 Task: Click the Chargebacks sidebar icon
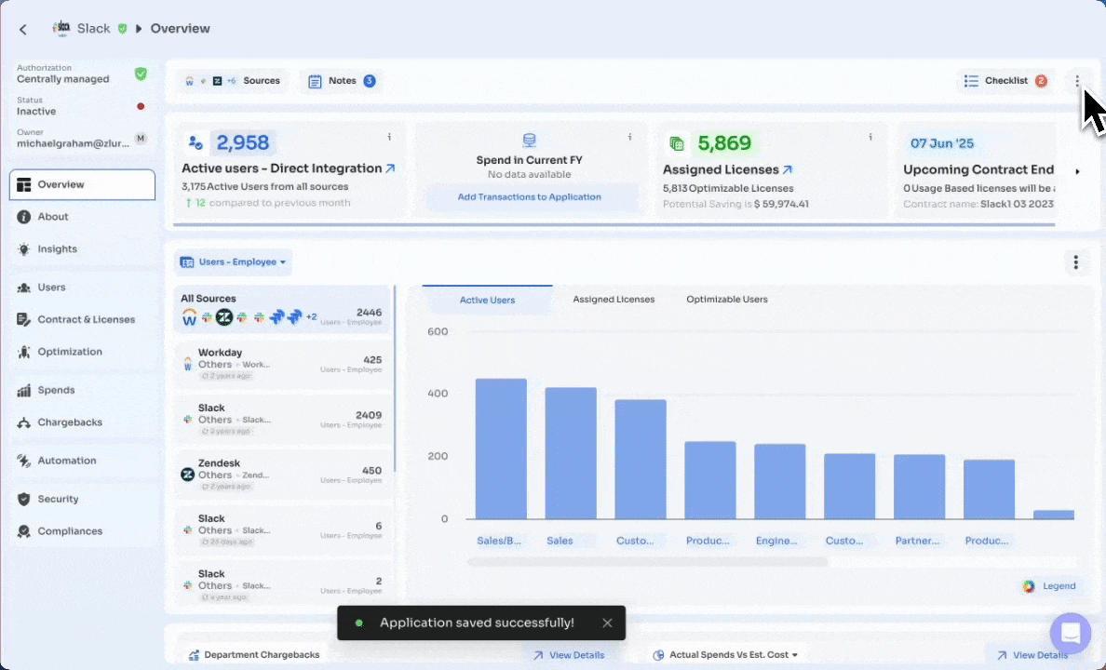[24, 422]
